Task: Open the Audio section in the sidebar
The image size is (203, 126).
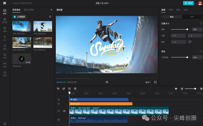Action: pos(5,29)
